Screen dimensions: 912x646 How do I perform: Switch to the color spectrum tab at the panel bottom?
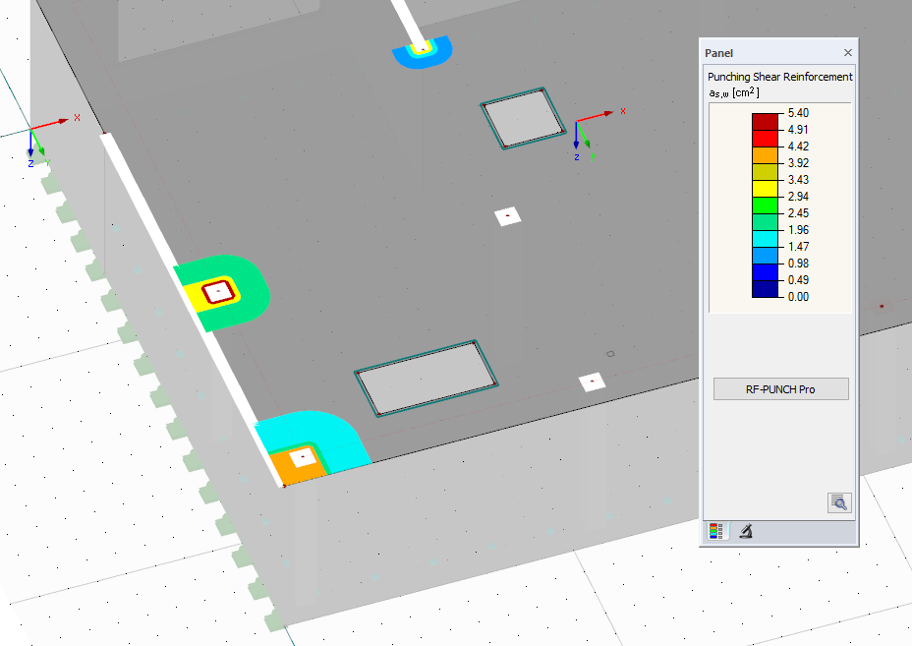click(x=715, y=529)
